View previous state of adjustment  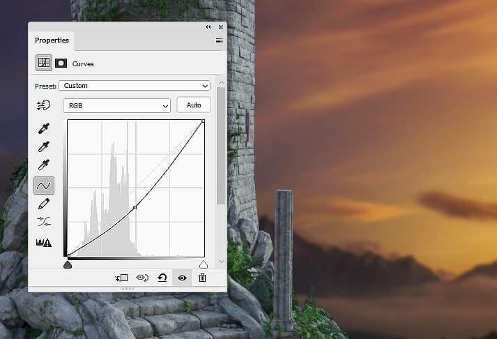click(x=142, y=278)
